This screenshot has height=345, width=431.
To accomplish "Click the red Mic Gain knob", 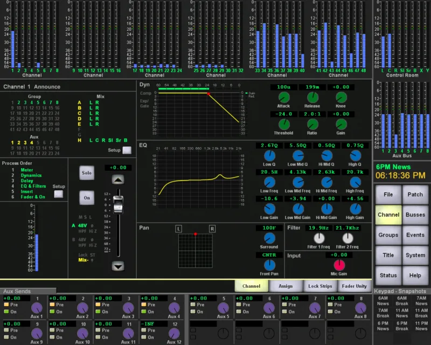I will coord(339,265).
